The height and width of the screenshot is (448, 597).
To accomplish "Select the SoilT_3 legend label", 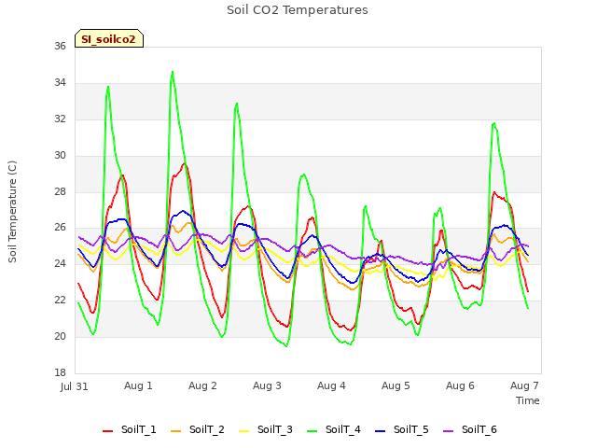I will point(275,429).
